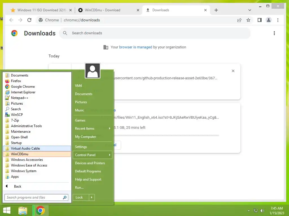Click the Search programs and files box

click(x=36, y=197)
